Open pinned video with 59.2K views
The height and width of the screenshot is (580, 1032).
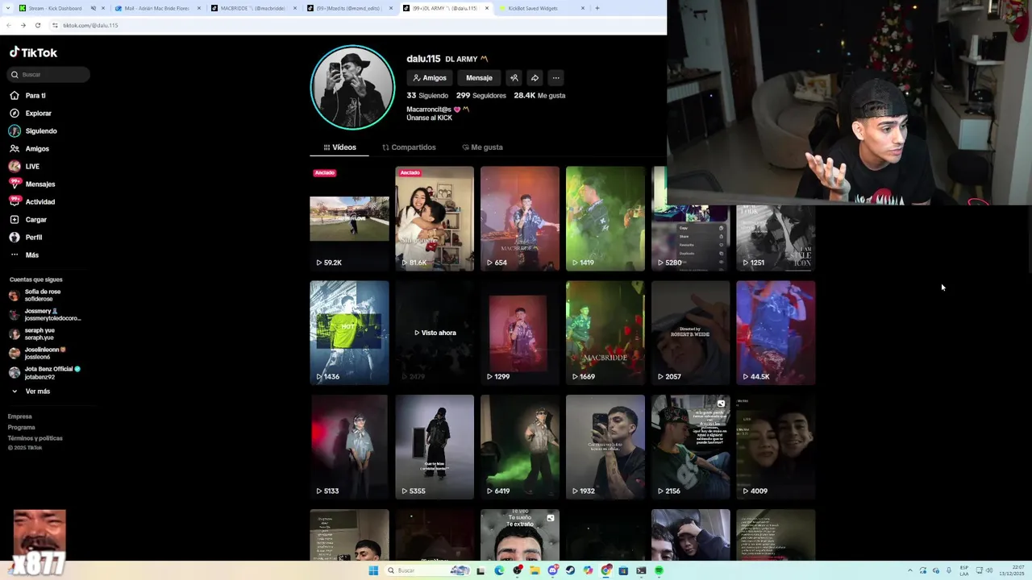click(349, 218)
